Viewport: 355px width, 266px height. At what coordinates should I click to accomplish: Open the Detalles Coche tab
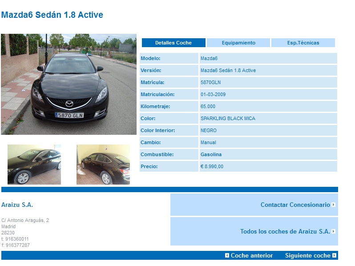(x=173, y=43)
